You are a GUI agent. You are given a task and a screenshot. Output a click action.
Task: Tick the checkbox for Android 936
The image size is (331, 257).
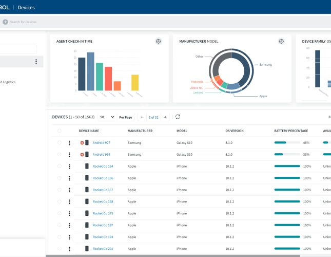coord(60,154)
